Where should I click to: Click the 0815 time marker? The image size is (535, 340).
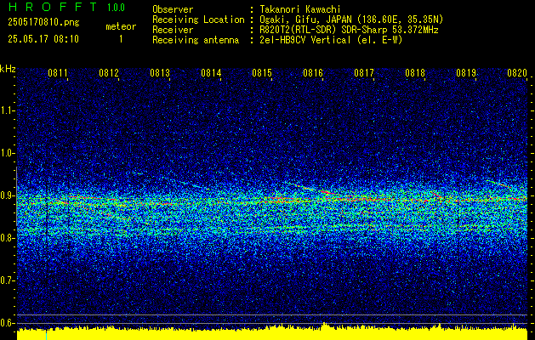click(262, 73)
